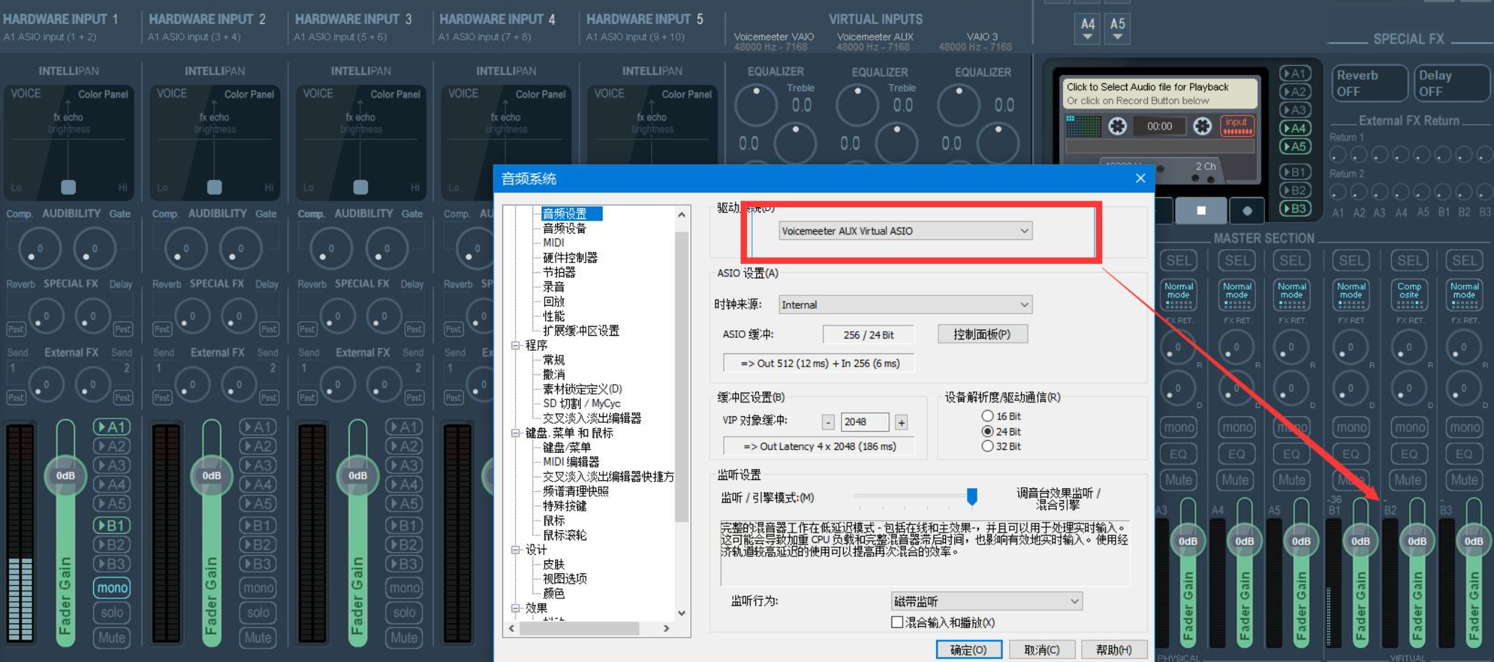Select MIDI in the settings tree
The image size is (1494, 662).
[554, 243]
